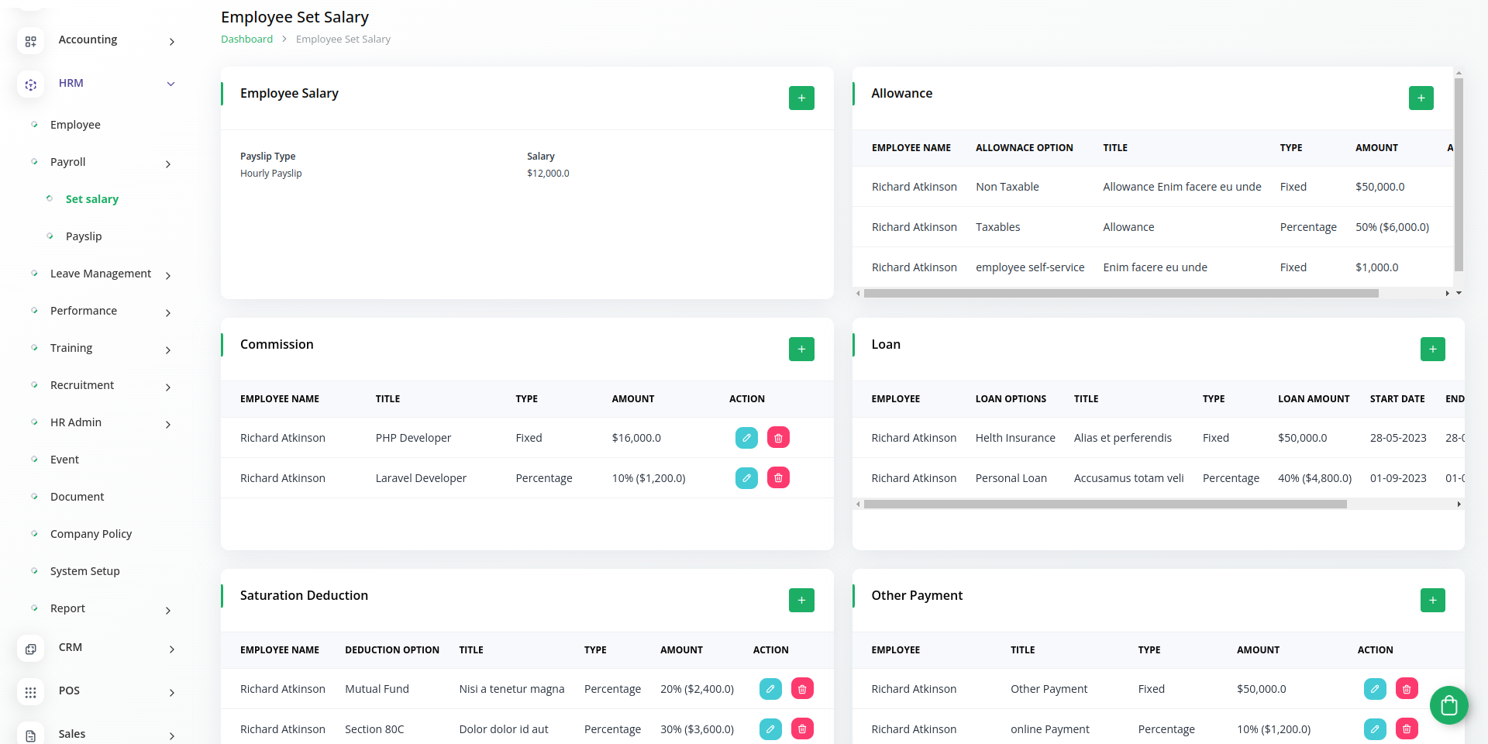The width and height of the screenshot is (1488, 744).
Task: Click the Employee Salary plus button
Action: tap(801, 98)
